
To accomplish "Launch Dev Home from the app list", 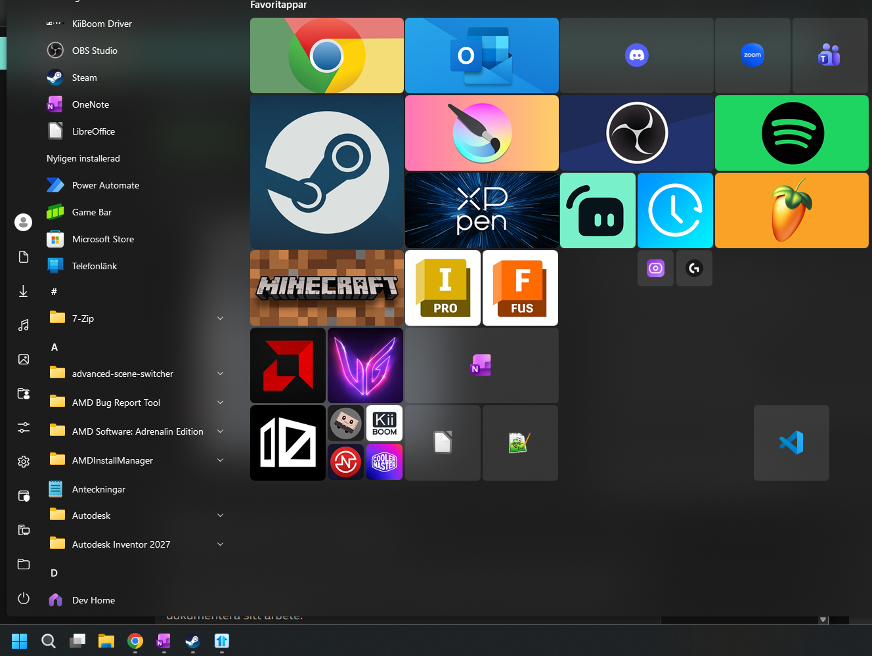I will (135, 600).
